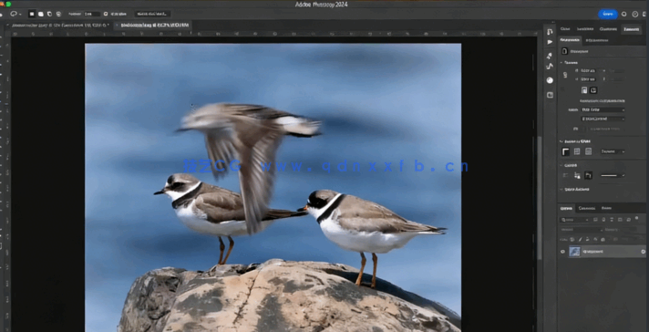Viewport: 649px width, 332px height.
Task: Collapse the Rulers & Grids section
Action: (561, 141)
